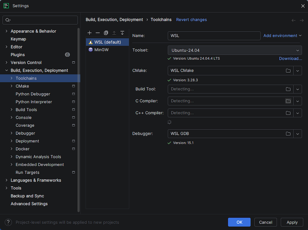Click the toolchain Name field
The height and width of the screenshot is (230, 308).
click(214, 35)
